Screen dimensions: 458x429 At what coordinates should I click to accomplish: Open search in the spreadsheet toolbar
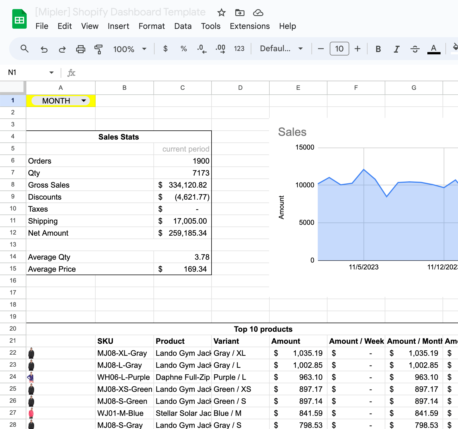tap(25, 49)
